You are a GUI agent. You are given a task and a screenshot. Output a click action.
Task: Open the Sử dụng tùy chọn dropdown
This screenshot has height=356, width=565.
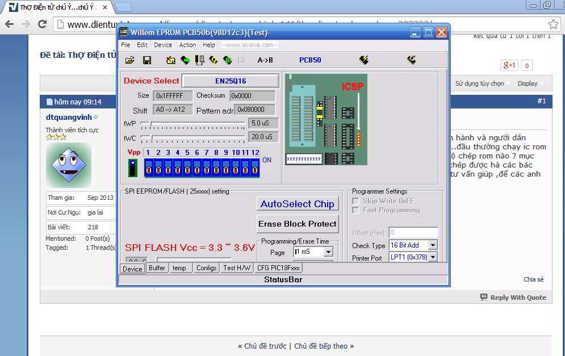pos(482,83)
